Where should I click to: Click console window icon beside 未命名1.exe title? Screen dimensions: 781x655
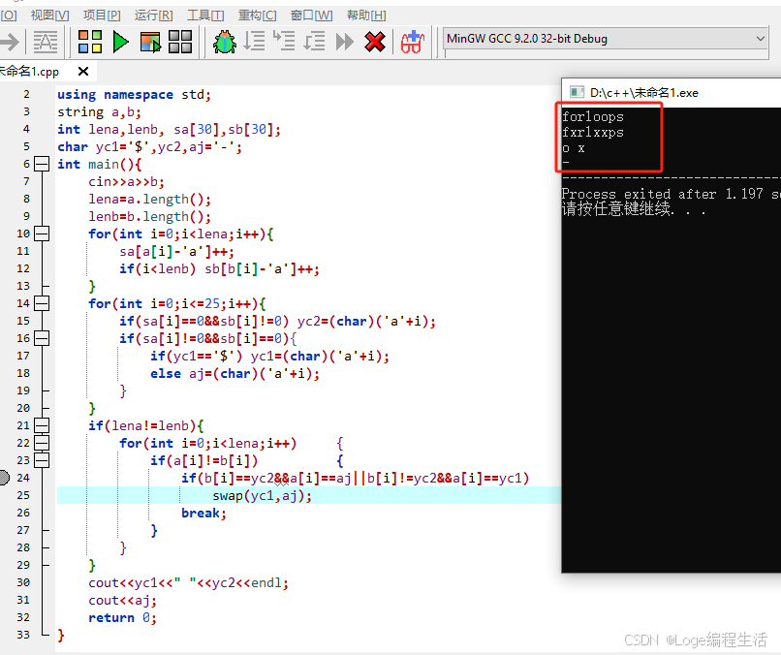577,92
